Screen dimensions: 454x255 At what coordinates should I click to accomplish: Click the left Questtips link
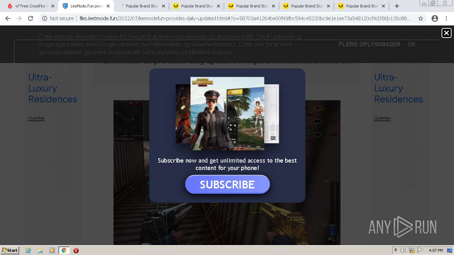37,118
